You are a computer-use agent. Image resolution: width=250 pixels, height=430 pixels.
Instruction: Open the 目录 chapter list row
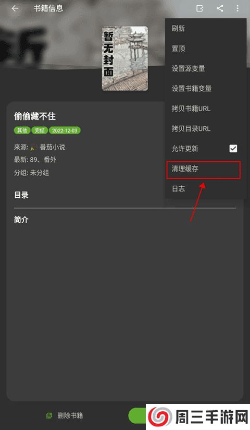point(89,195)
